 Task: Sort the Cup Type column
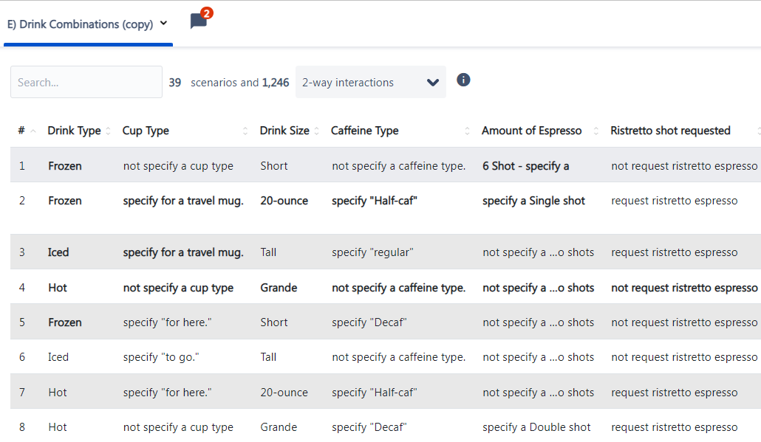245,131
